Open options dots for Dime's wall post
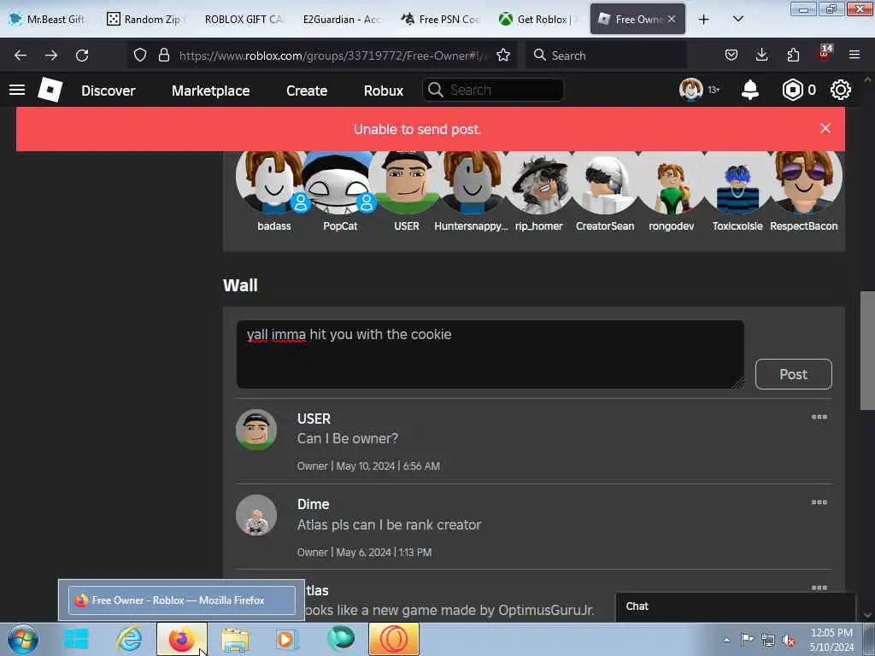The height and width of the screenshot is (656, 875). [819, 502]
